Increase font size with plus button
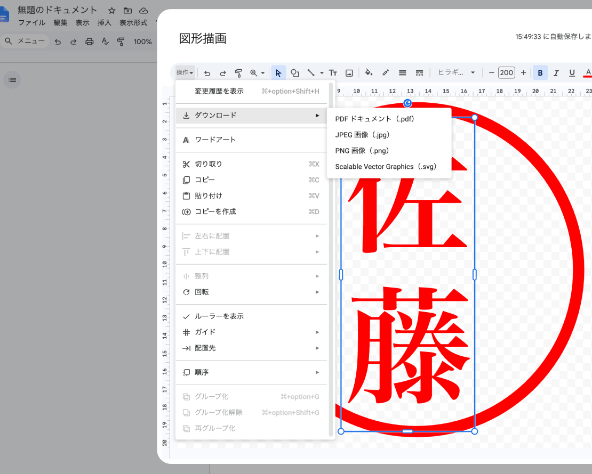 click(523, 73)
